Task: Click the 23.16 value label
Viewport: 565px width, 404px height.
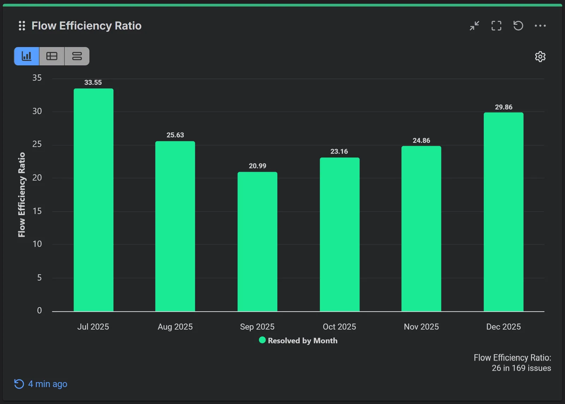Action: point(339,152)
